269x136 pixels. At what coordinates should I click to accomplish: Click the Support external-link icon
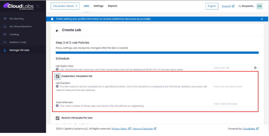click(233, 6)
